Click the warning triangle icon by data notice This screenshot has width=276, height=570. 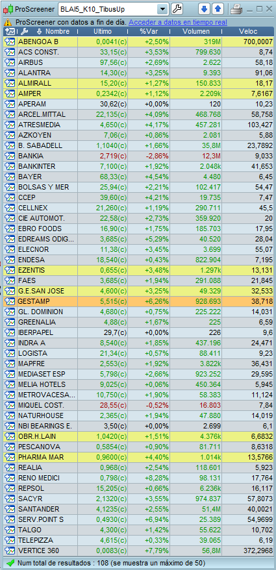(x=8, y=22)
